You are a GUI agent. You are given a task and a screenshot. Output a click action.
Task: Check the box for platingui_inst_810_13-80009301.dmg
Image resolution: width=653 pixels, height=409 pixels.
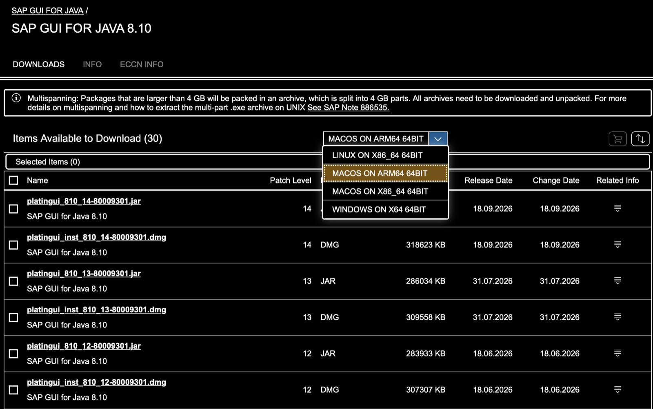tap(13, 317)
